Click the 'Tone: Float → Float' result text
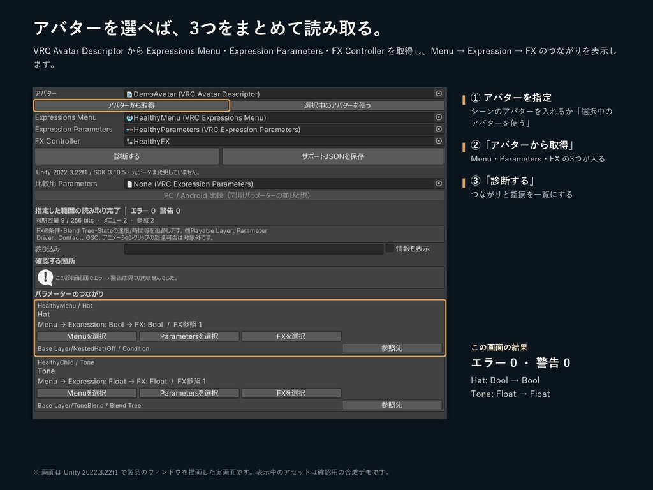This screenshot has height=490, width=653. click(511, 394)
